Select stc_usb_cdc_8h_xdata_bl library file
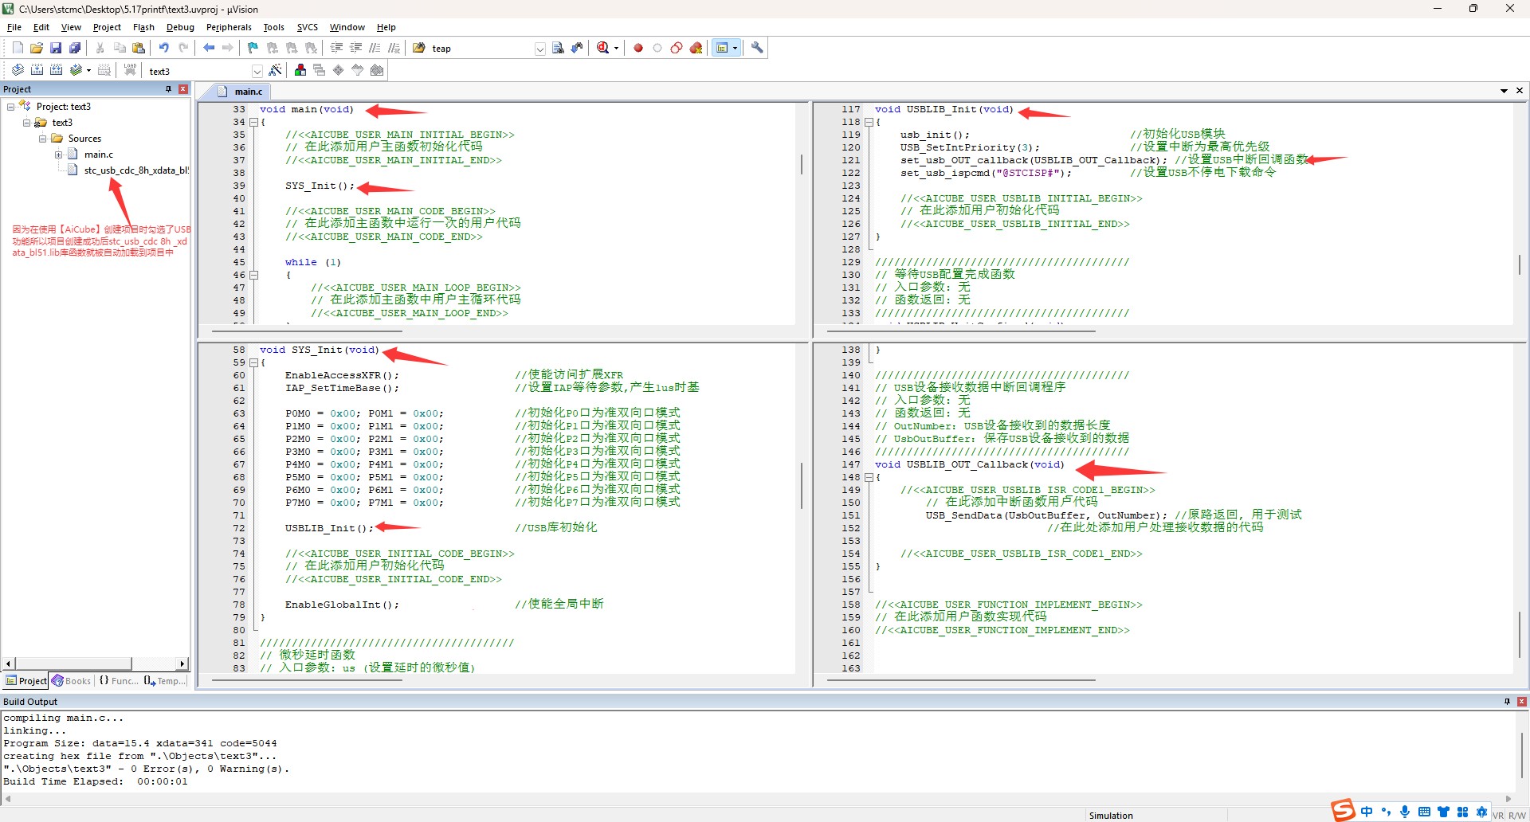The image size is (1530, 822). click(x=129, y=170)
